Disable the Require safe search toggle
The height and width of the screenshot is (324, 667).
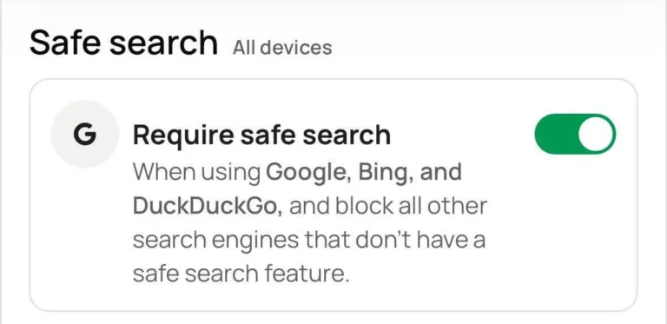(575, 134)
